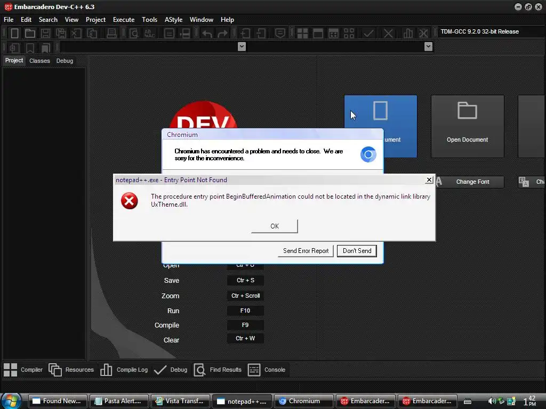Image resolution: width=546 pixels, height=409 pixels.
Task: Close the Entry Point Not Found dialog
Action: click(429, 180)
